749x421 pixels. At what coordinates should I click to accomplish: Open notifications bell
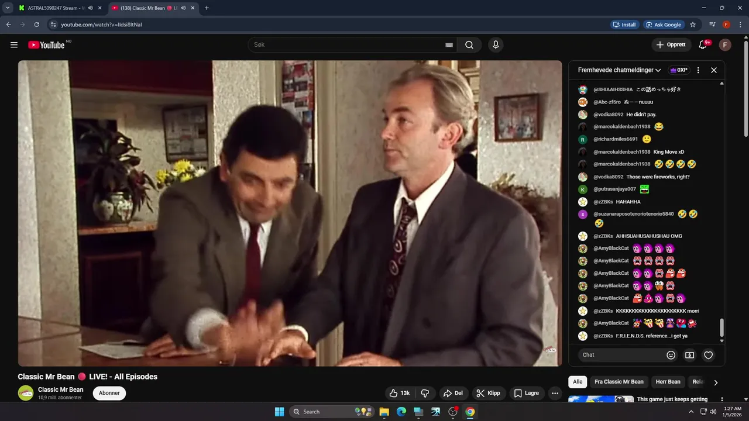[x=703, y=45]
